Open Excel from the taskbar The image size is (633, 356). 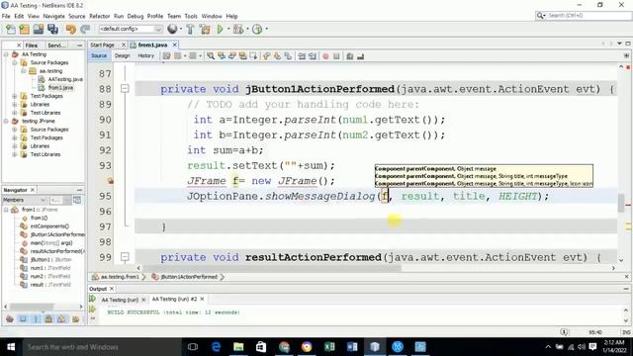coord(329,347)
